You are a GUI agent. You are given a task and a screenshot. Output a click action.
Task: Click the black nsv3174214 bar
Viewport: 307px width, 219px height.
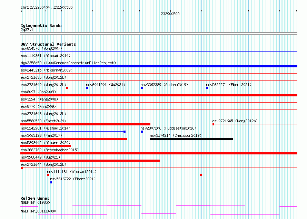tap(191, 139)
